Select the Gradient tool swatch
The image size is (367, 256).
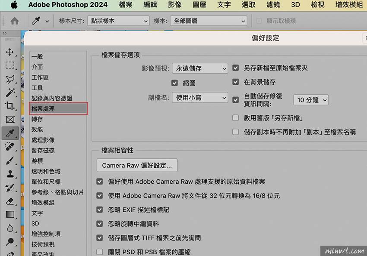[x=9, y=214]
